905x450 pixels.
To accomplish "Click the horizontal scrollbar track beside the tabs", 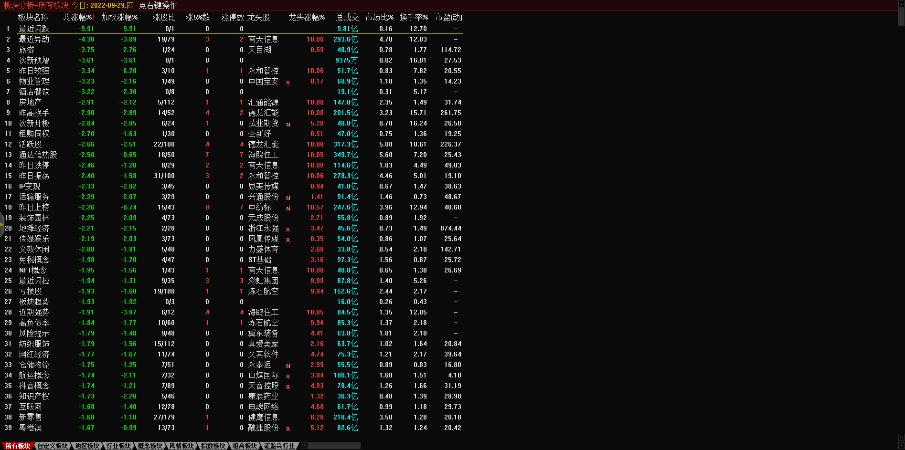I will (334, 446).
